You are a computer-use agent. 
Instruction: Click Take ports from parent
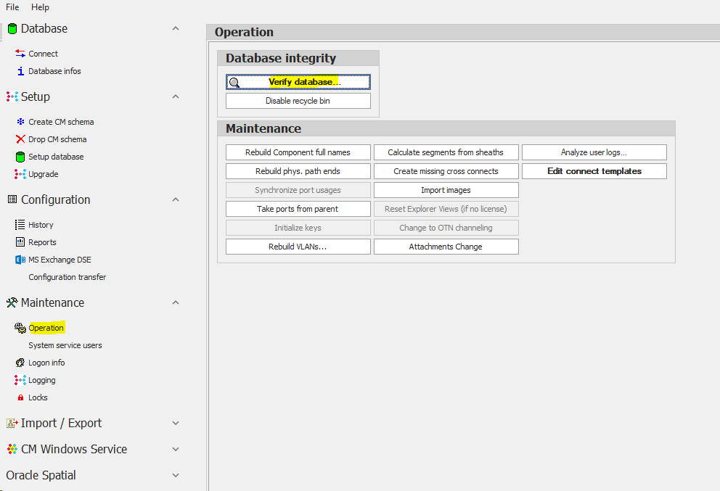tap(298, 209)
